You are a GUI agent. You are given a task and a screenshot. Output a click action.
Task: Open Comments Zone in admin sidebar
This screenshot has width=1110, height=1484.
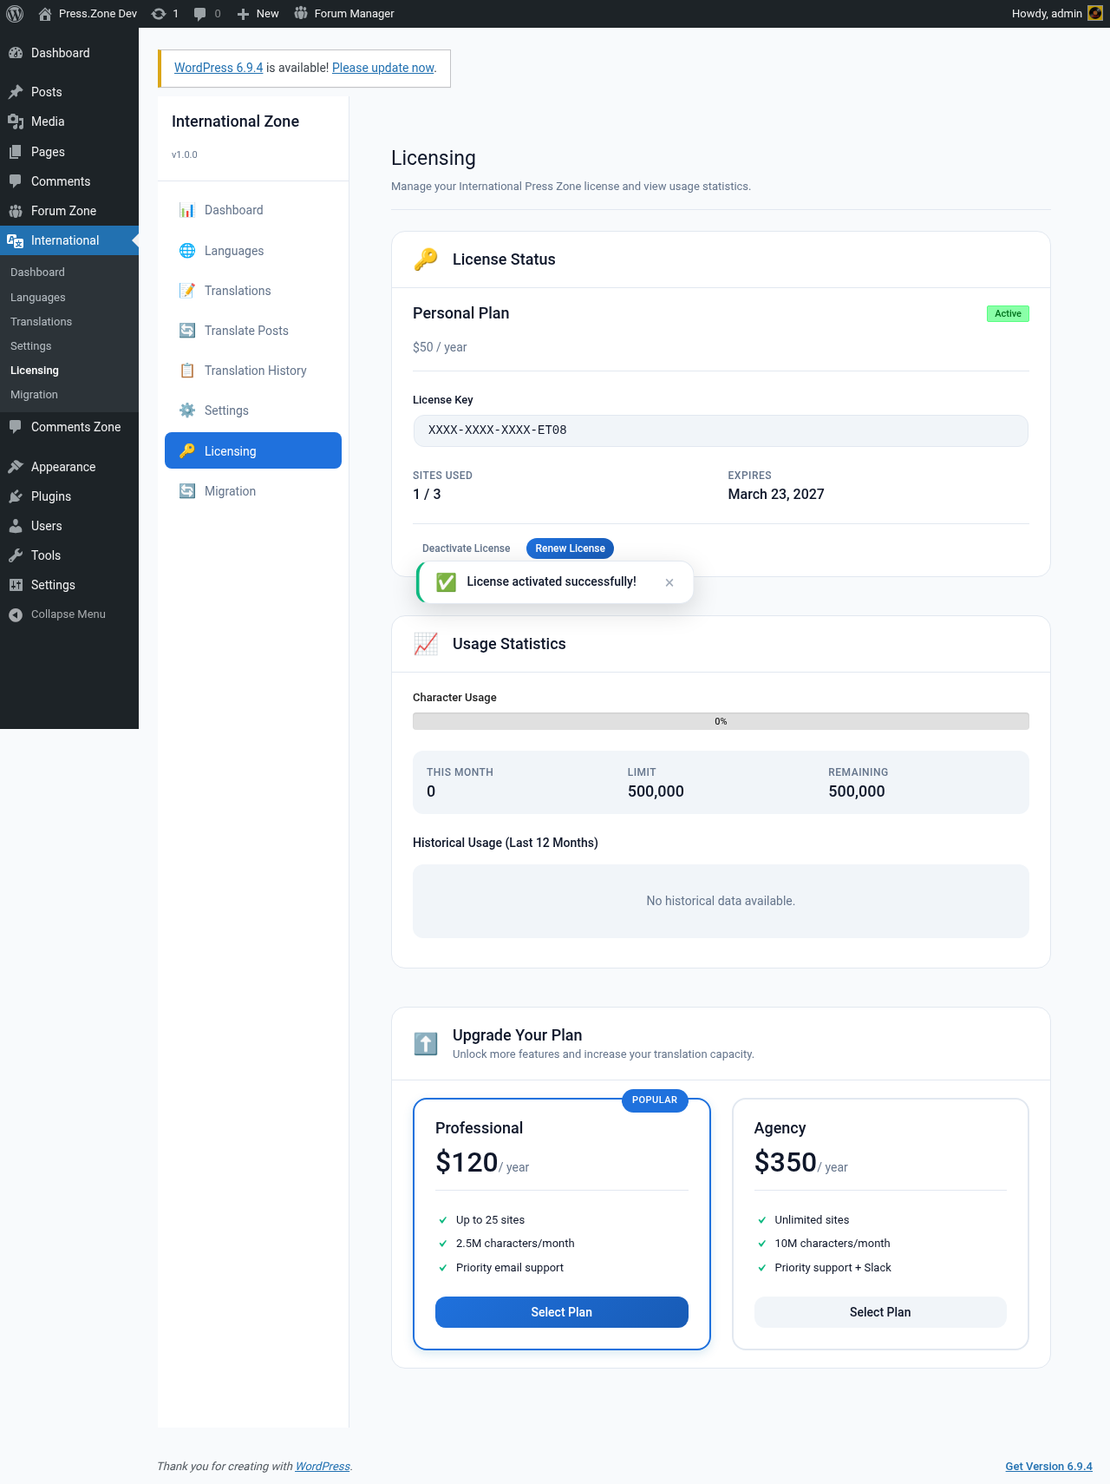69,427
